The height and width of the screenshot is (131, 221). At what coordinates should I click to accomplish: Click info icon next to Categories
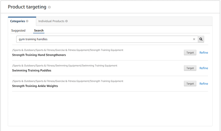(27, 21)
